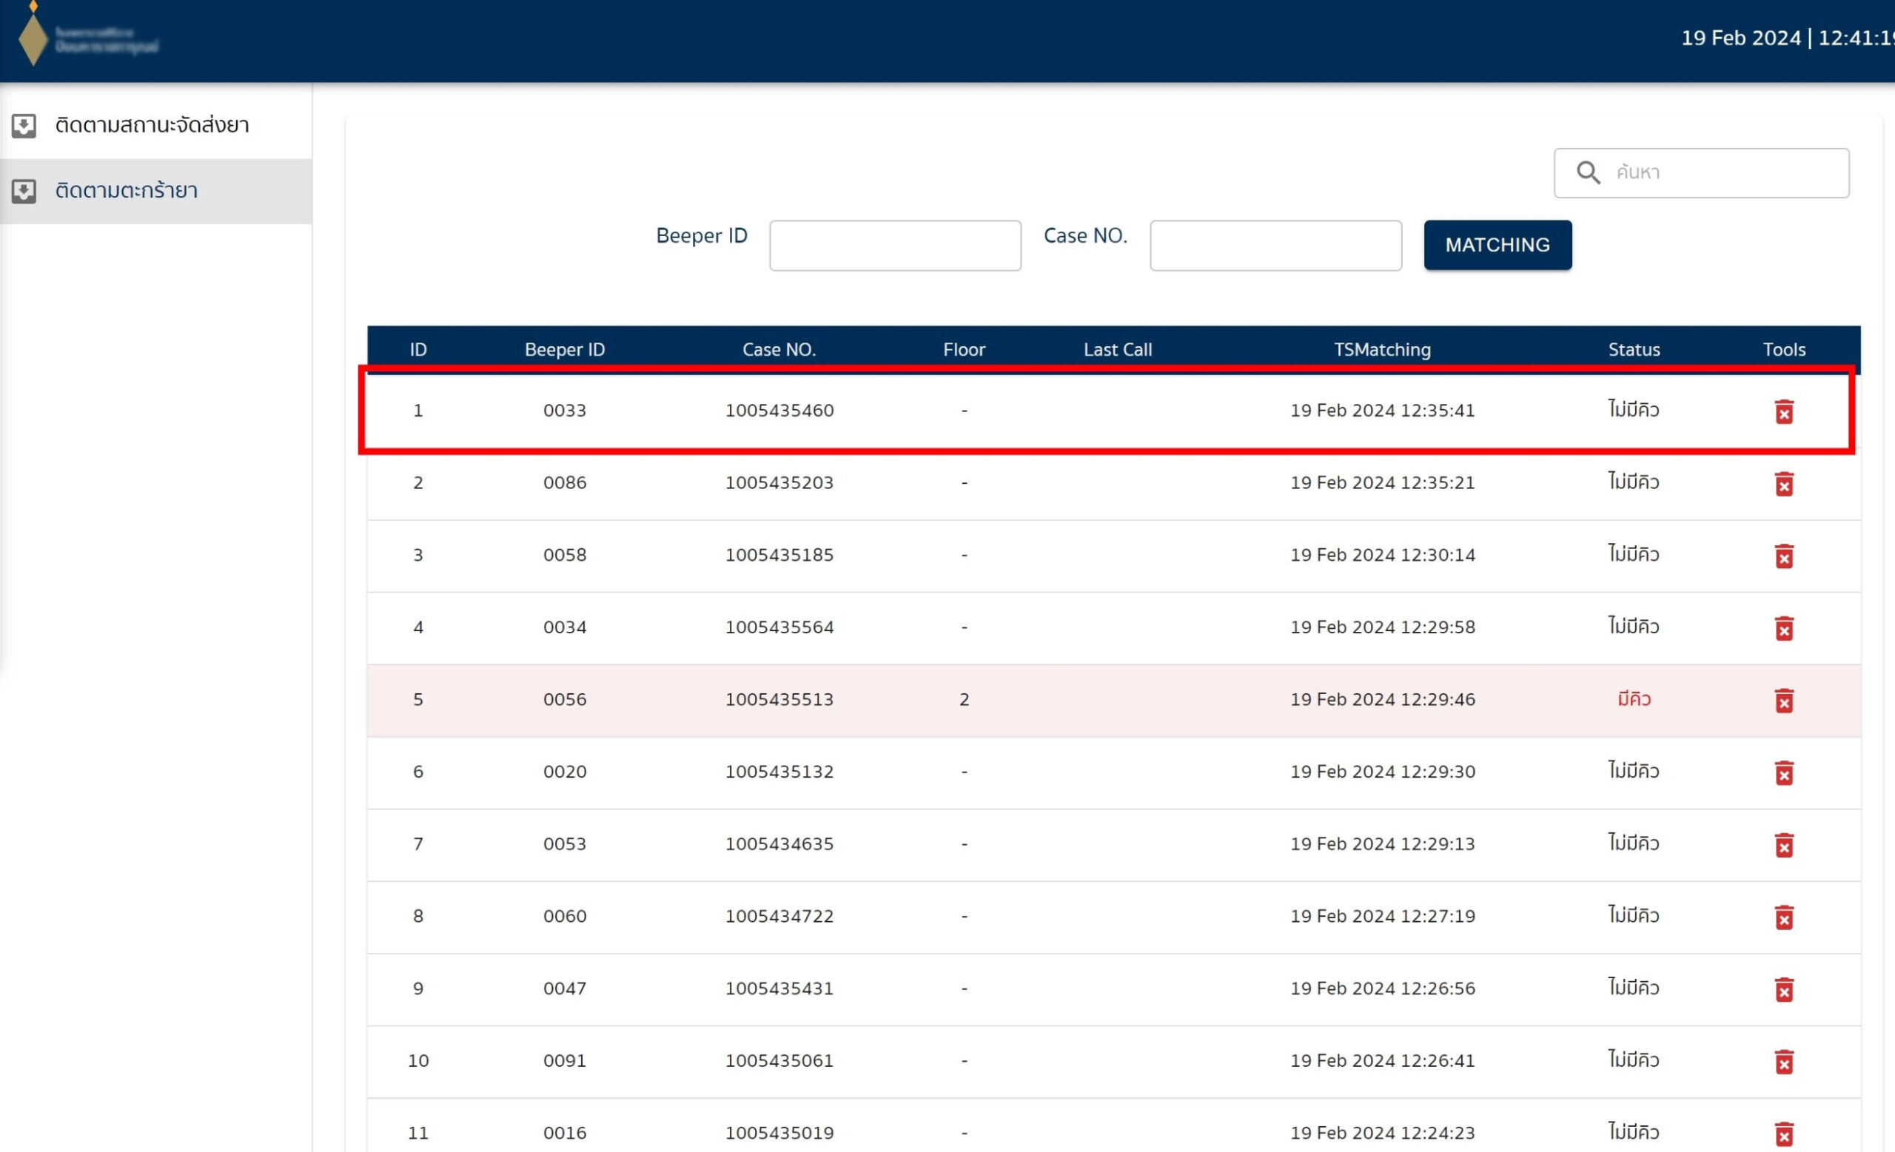Click timestamp 19 Feb 2024 12:27:19

tap(1382, 916)
